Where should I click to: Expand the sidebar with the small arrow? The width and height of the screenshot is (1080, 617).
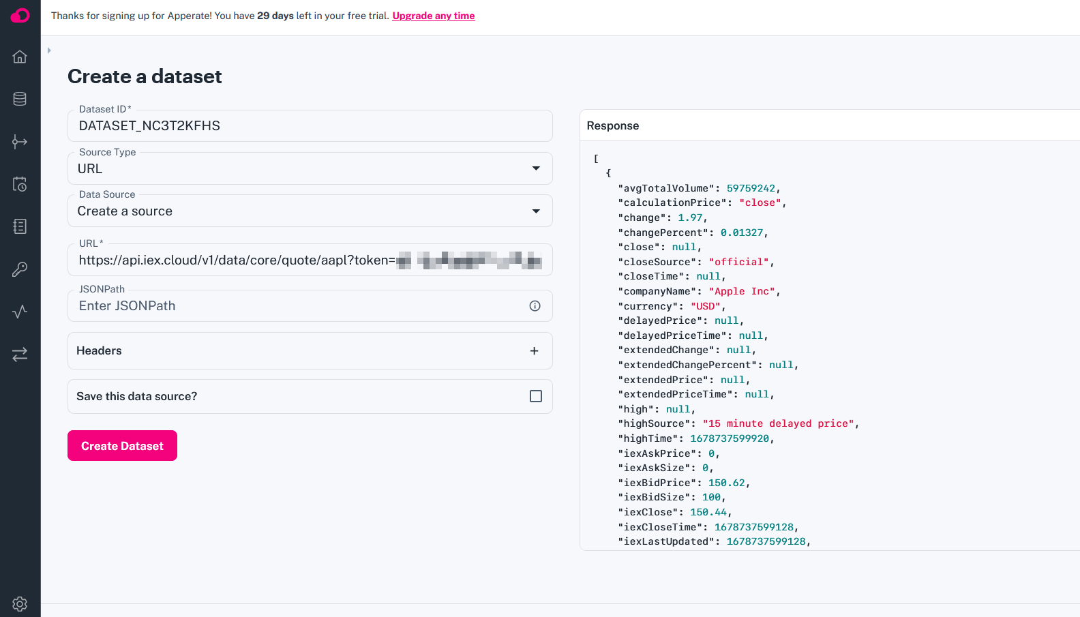pyautogui.click(x=49, y=50)
